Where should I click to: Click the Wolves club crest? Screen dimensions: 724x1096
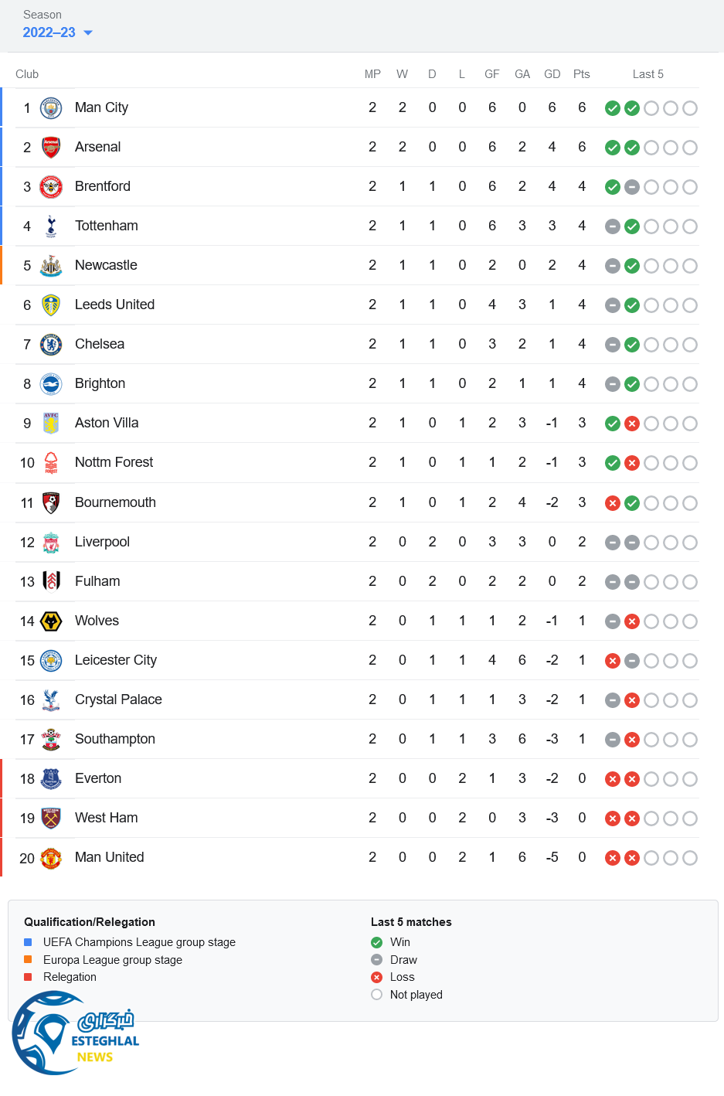(51, 621)
